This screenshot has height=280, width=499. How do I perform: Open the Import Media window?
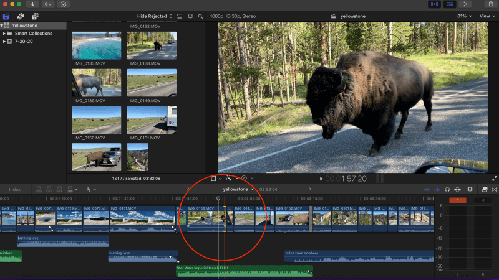click(x=32, y=4)
